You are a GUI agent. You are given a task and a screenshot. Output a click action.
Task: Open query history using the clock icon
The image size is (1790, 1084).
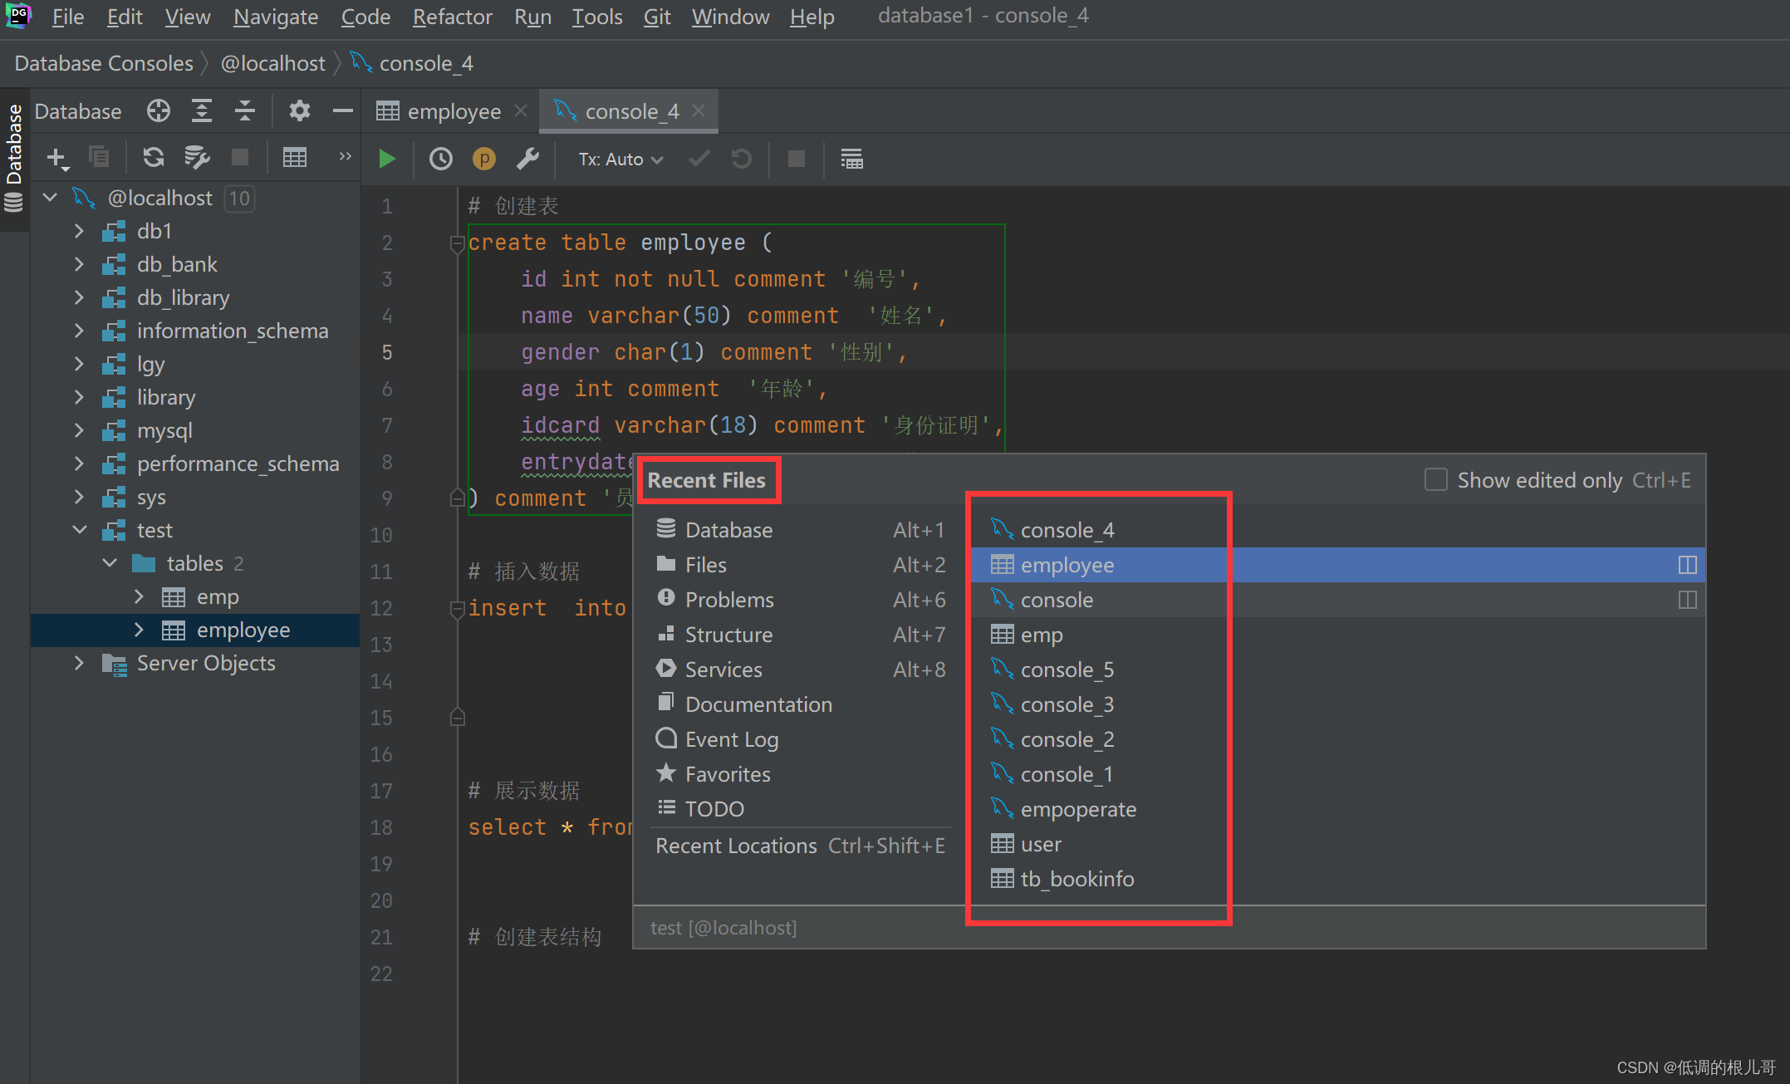tap(440, 159)
